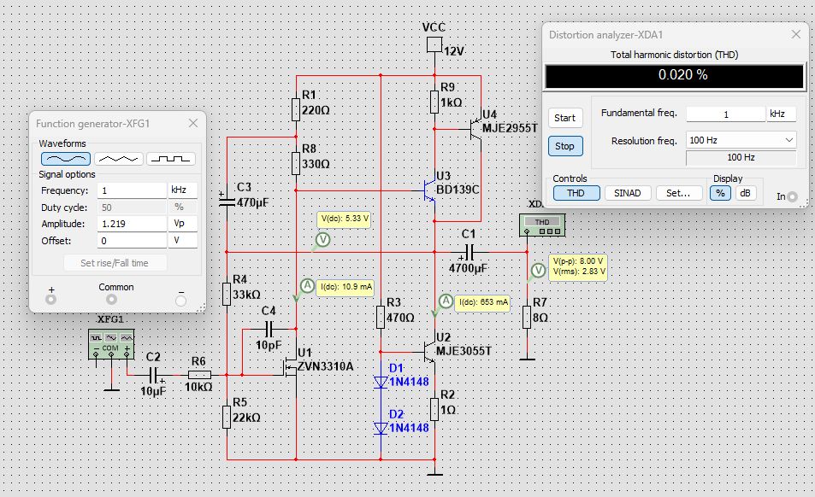Open the amplitude unit Vp selector

(183, 224)
